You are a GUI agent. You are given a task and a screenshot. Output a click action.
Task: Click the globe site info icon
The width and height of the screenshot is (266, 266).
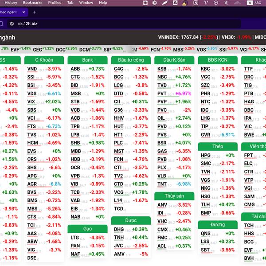tap(12, 24)
